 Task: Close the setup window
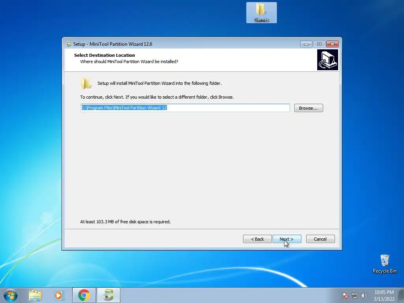coord(332,44)
